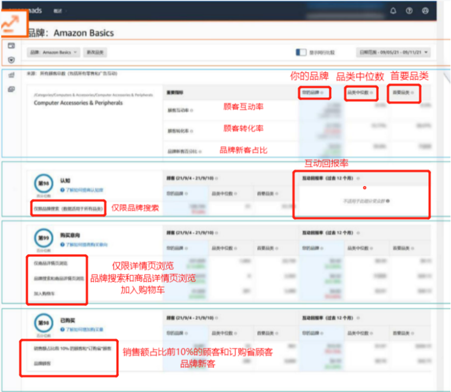Click the 品牌搜索和商品详情页浏览 row label
The height and width of the screenshot is (392, 451).
[59, 279]
